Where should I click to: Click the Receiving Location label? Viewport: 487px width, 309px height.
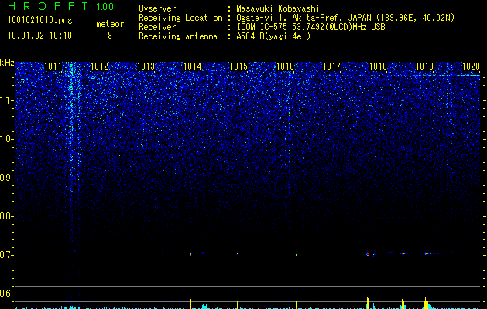180,18
